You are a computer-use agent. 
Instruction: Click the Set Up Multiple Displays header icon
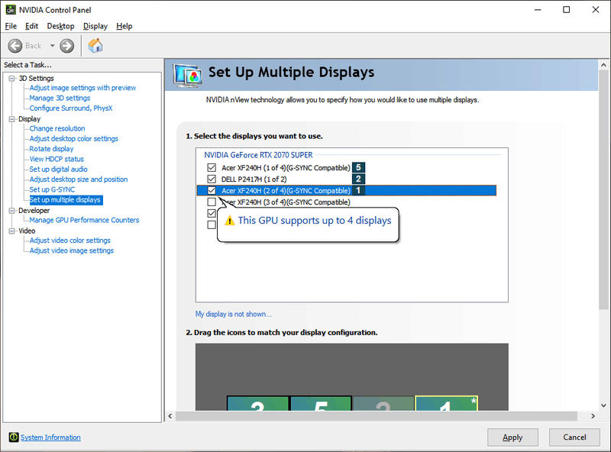tap(188, 75)
